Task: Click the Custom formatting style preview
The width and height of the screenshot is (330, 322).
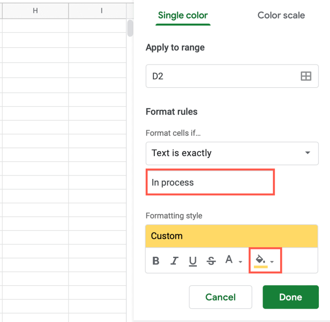Action: point(232,236)
